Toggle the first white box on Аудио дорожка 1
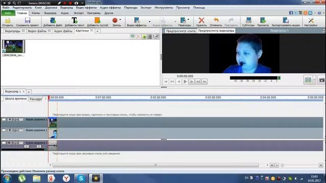This screenshot has width=326, height=183. click(4, 143)
